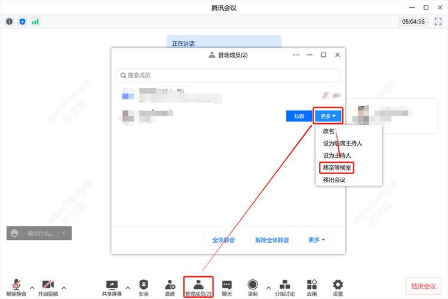The image size is (448, 299).
Task: Click the blue security shield icon
Action: 22,22
